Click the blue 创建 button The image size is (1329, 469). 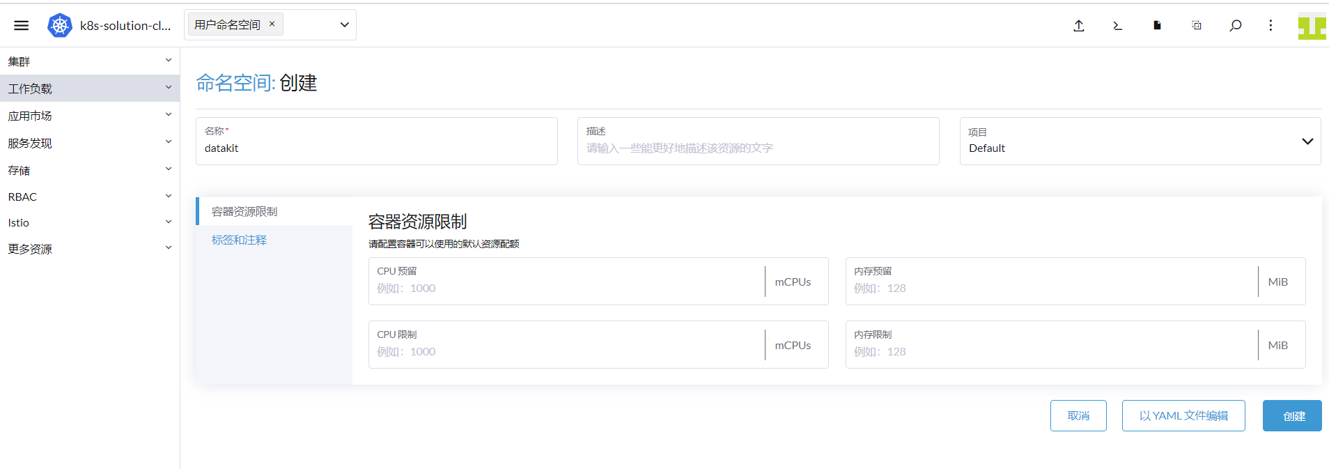coord(1292,416)
